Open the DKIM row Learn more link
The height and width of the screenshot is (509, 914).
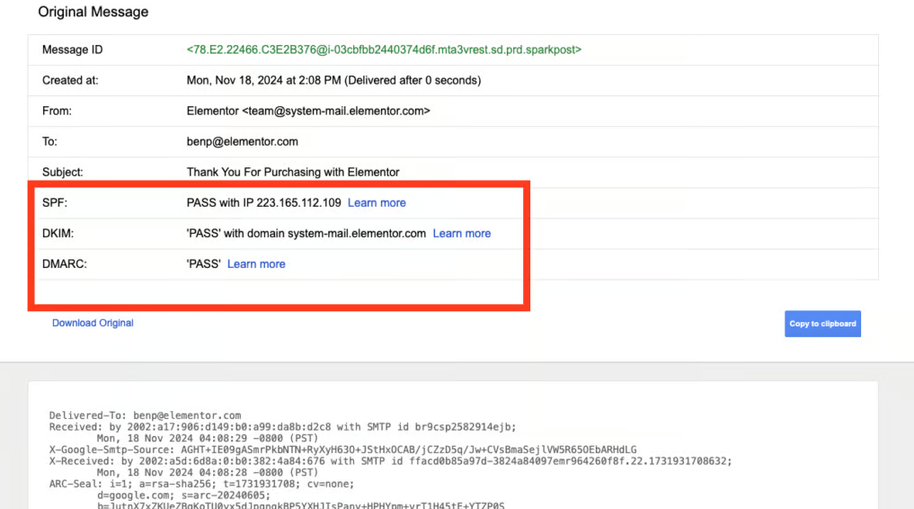pos(462,233)
